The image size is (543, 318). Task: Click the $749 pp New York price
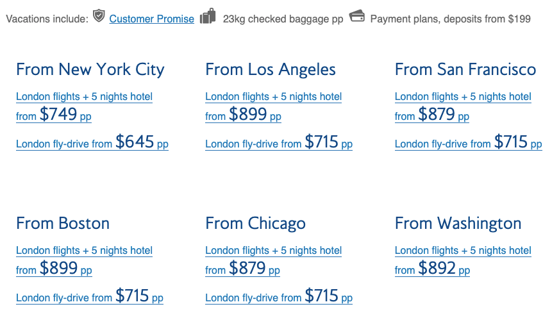[65, 114]
